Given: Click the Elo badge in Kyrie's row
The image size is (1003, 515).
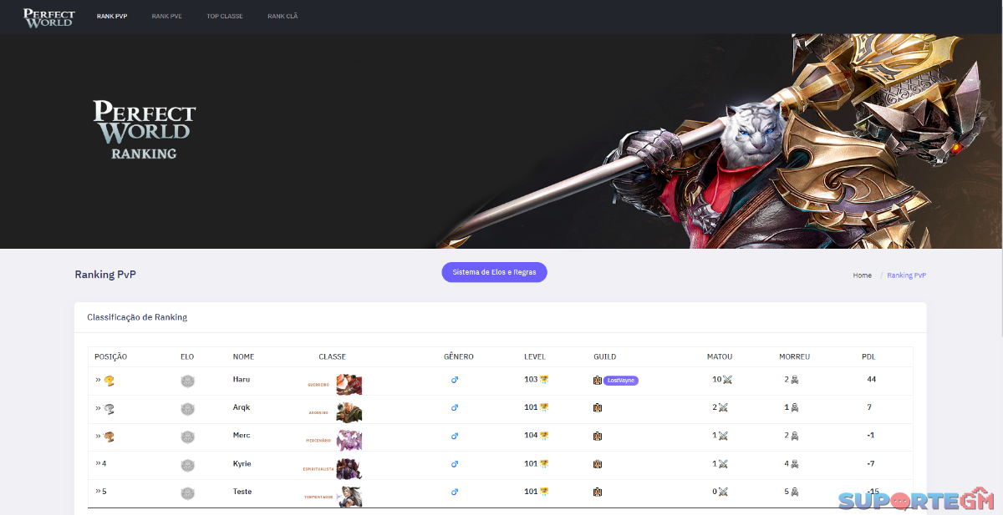Looking at the screenshot, I should pyautogui.click(x=187, y=466).
